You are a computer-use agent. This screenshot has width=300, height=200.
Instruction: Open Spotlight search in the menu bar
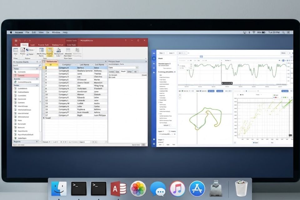pos(283,32)
